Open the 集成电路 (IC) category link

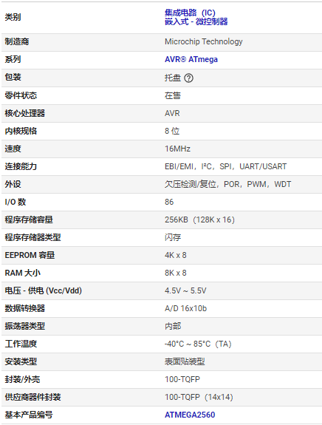(x=190, y=13)
